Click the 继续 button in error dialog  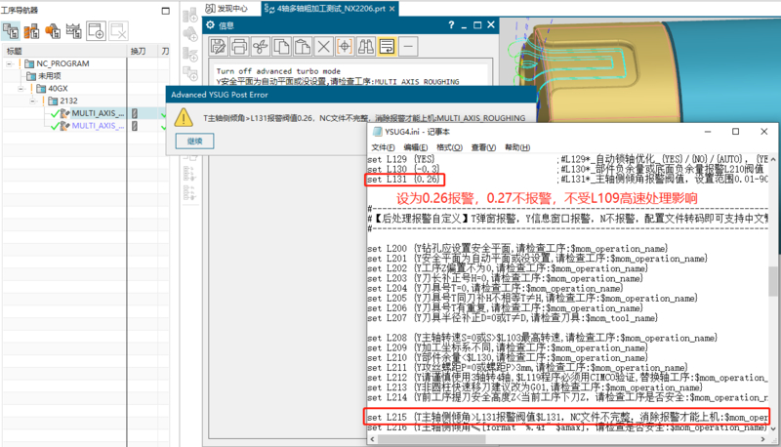click(x=194, y=141)
